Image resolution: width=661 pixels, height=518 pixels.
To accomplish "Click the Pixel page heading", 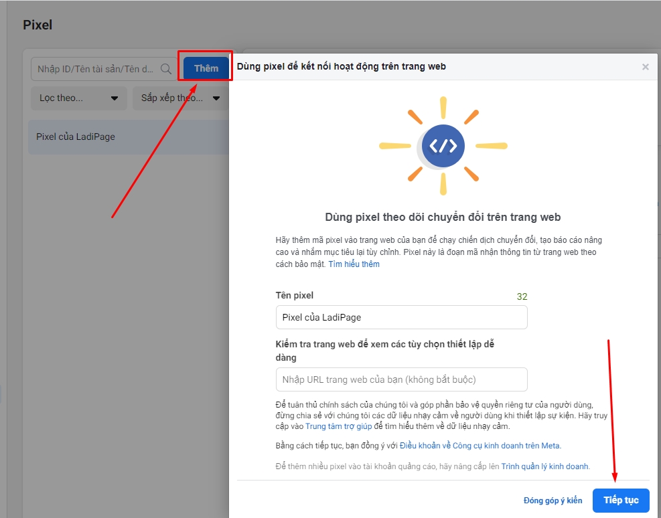I will [38, 25].
